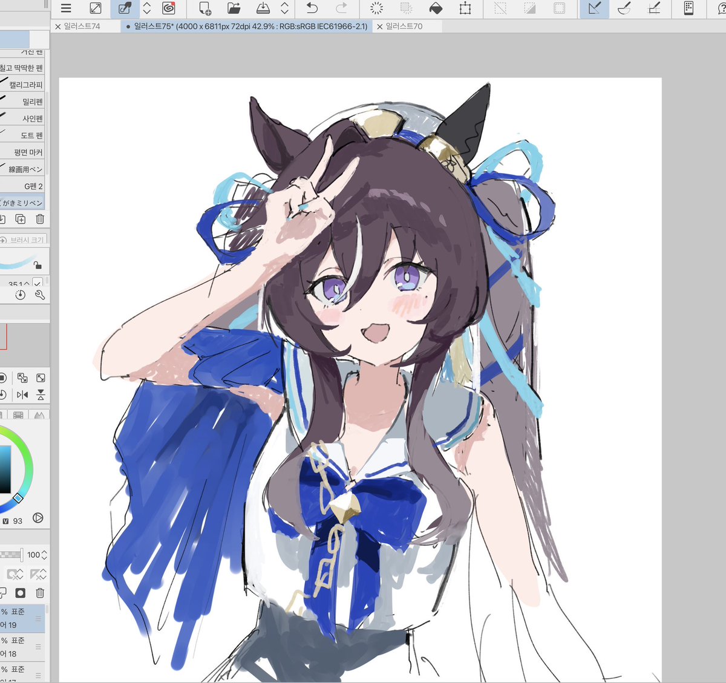Click the show selection border icon

point(560,8)
